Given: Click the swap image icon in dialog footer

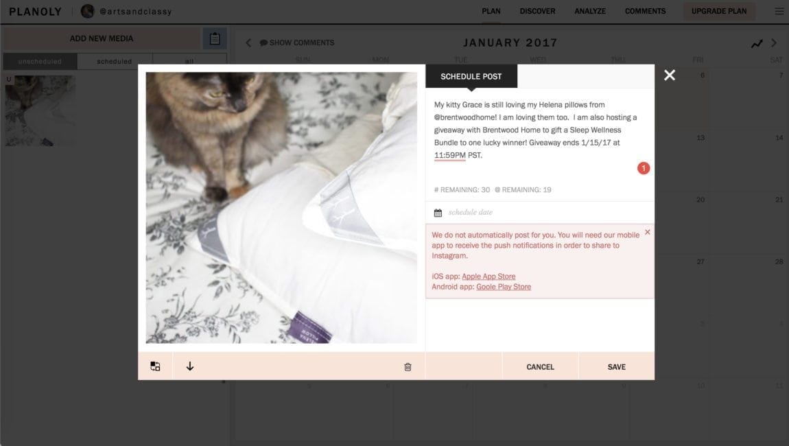Looking at the screenshot, I should (x=156, y=366).
